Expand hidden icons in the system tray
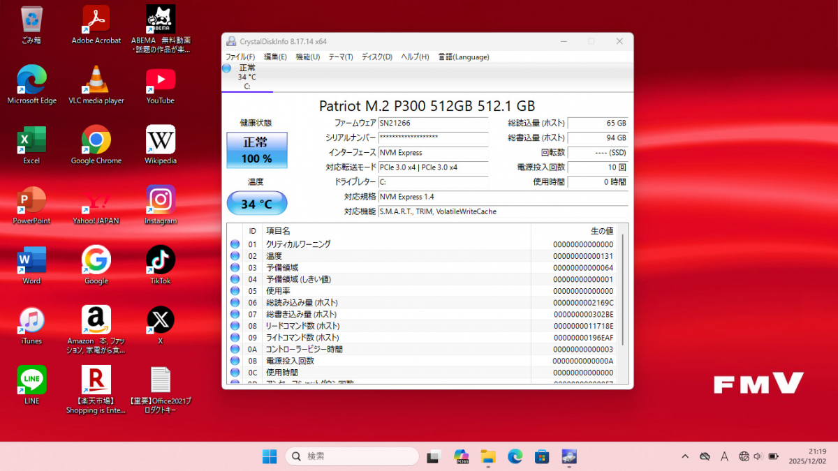The image size is (838, 471). pos(684,456)
